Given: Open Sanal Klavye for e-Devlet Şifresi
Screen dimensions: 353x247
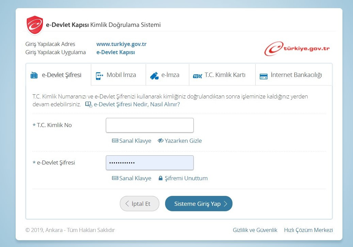Looking at the screenshot, I should (132, 178).
